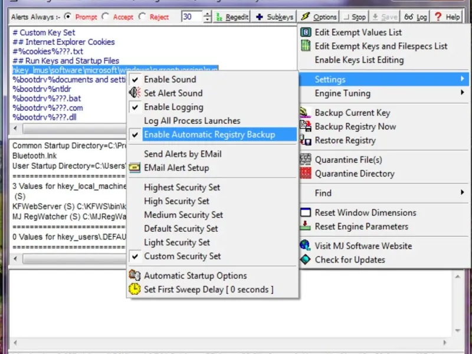Click the Bluetooth.lnk line

(x=35, y=156)
